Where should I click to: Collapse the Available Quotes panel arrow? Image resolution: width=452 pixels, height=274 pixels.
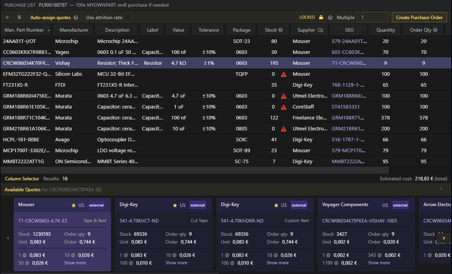pos(441,189)
